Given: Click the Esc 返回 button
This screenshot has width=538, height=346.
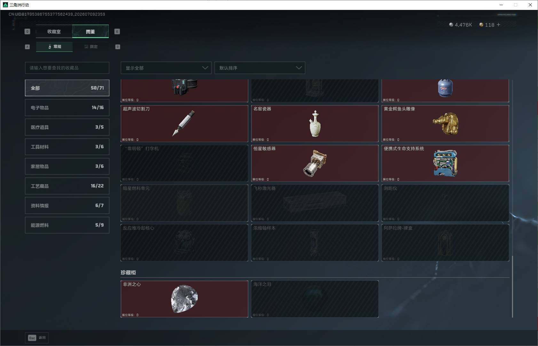Looking at the screenshot, I should point(37,338).
